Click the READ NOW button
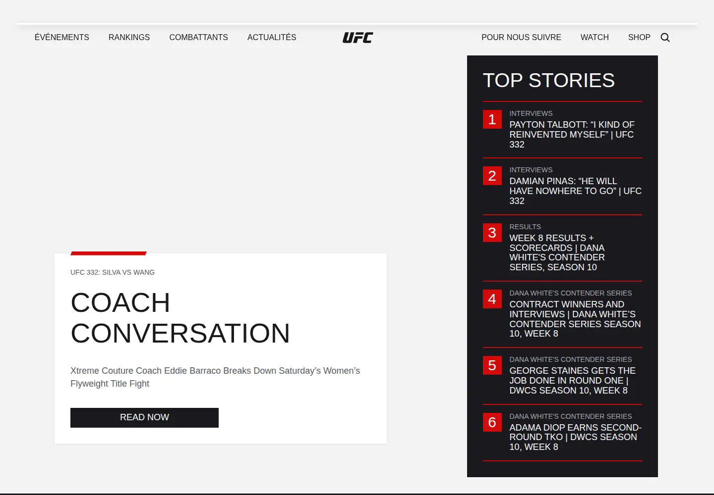 pyautogui.click(x=144, y=418)
